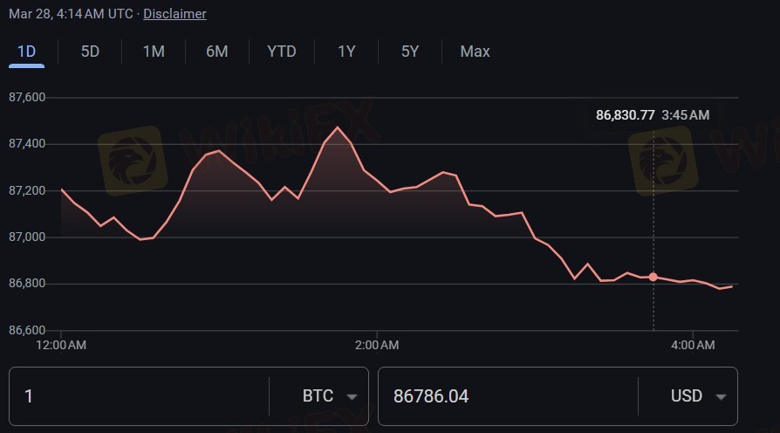This screenshot has width=780, height=433.
Task: Click the highlighted 3:45 AM data point
Action: (653, 277)
